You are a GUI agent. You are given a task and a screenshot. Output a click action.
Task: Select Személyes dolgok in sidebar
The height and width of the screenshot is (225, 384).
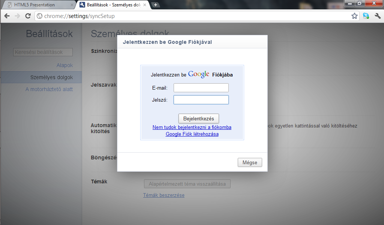[41, 77]
